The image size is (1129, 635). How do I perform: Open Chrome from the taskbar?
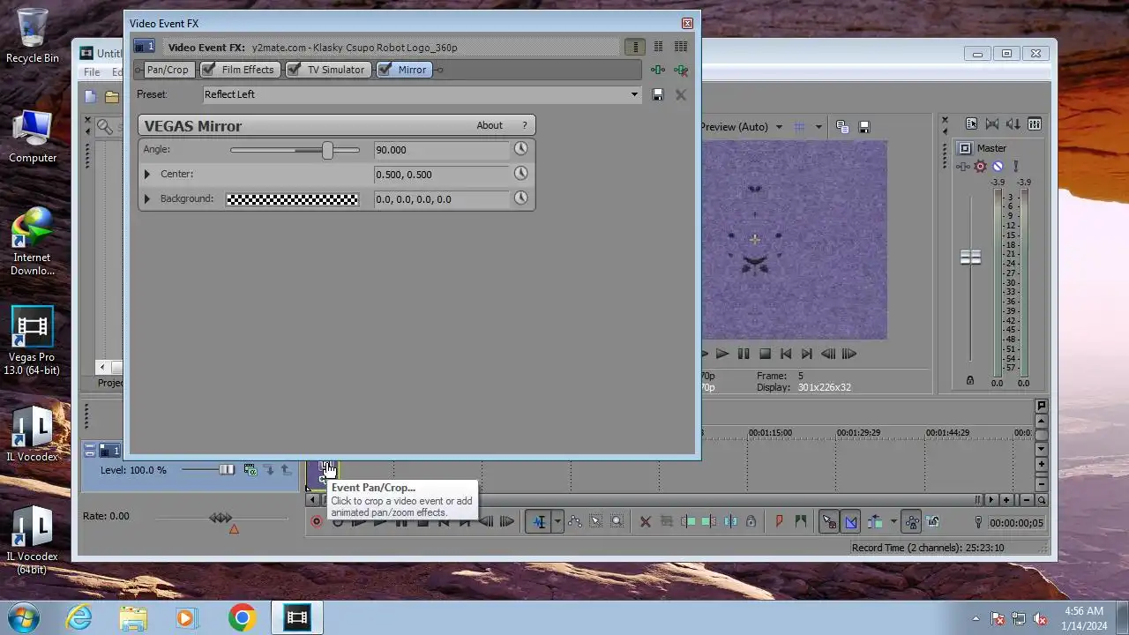(x=242, y=617)
